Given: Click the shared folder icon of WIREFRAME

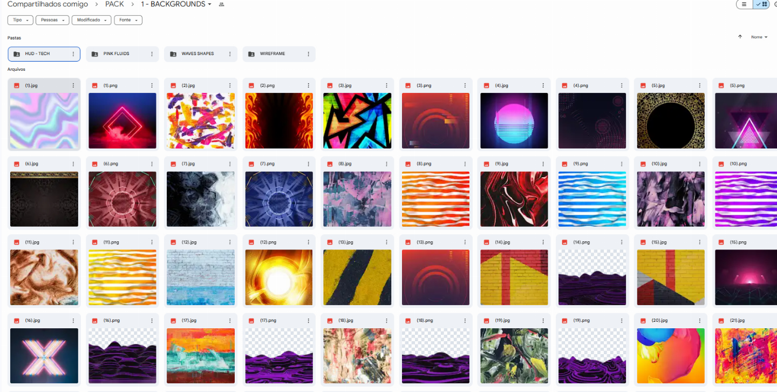Looking at the screenshot, I should (251, 54).
